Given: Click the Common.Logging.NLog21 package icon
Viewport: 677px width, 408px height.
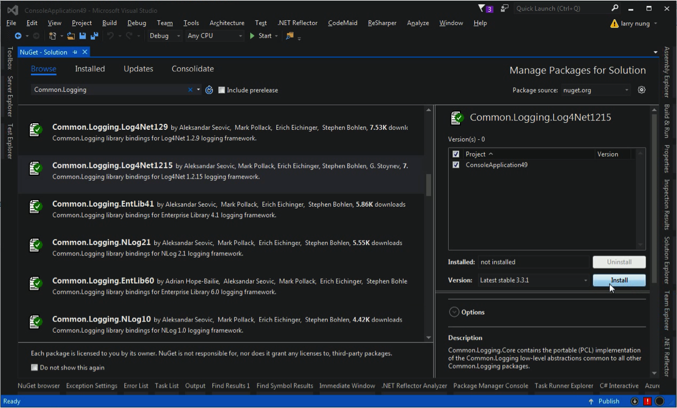Looking at the screenshot, I should pos(36,244).
